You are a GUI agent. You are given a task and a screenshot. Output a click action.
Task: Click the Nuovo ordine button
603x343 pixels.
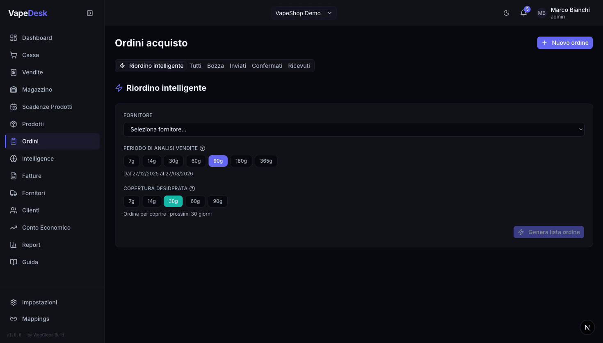(x=564, y=43)
